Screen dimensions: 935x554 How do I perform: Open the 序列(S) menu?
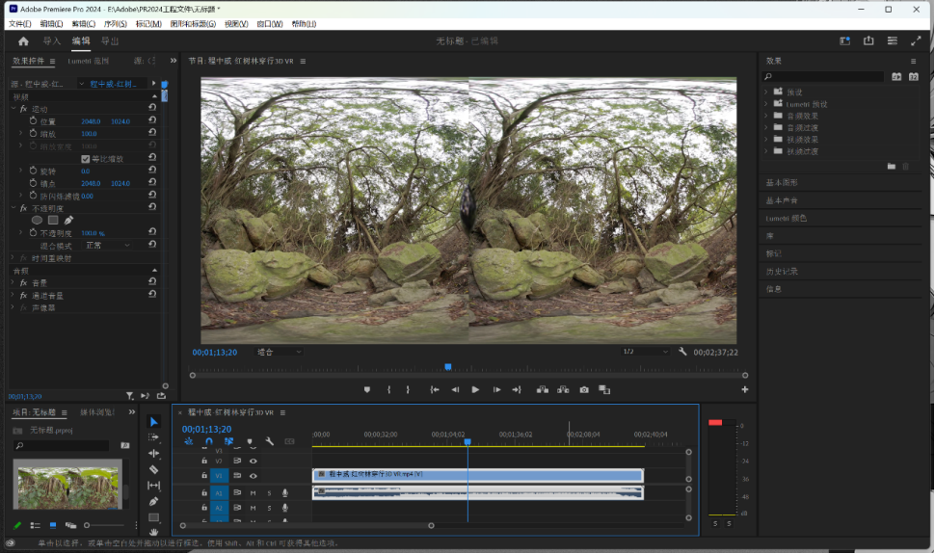coord(115,24)
